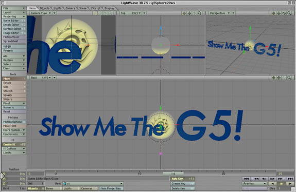
Task: Play the animation forward
Action: click(290, 184)
